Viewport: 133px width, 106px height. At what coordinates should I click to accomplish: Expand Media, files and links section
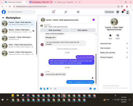coord(114,53)
